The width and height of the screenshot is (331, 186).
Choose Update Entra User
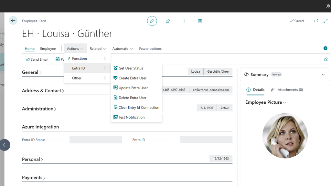coord(136,88)
